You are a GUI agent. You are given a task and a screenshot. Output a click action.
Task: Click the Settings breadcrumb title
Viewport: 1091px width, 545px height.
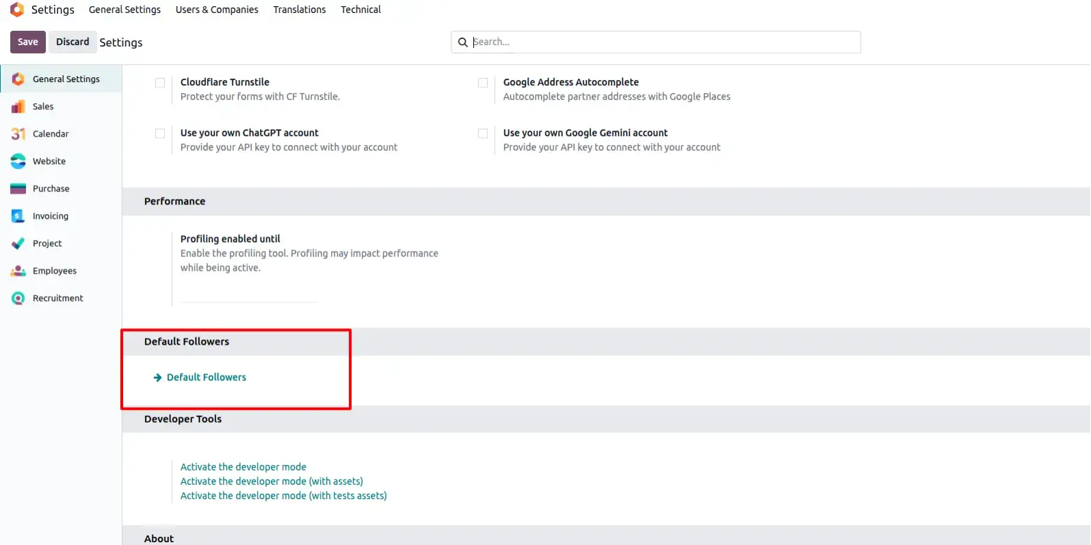121,42
